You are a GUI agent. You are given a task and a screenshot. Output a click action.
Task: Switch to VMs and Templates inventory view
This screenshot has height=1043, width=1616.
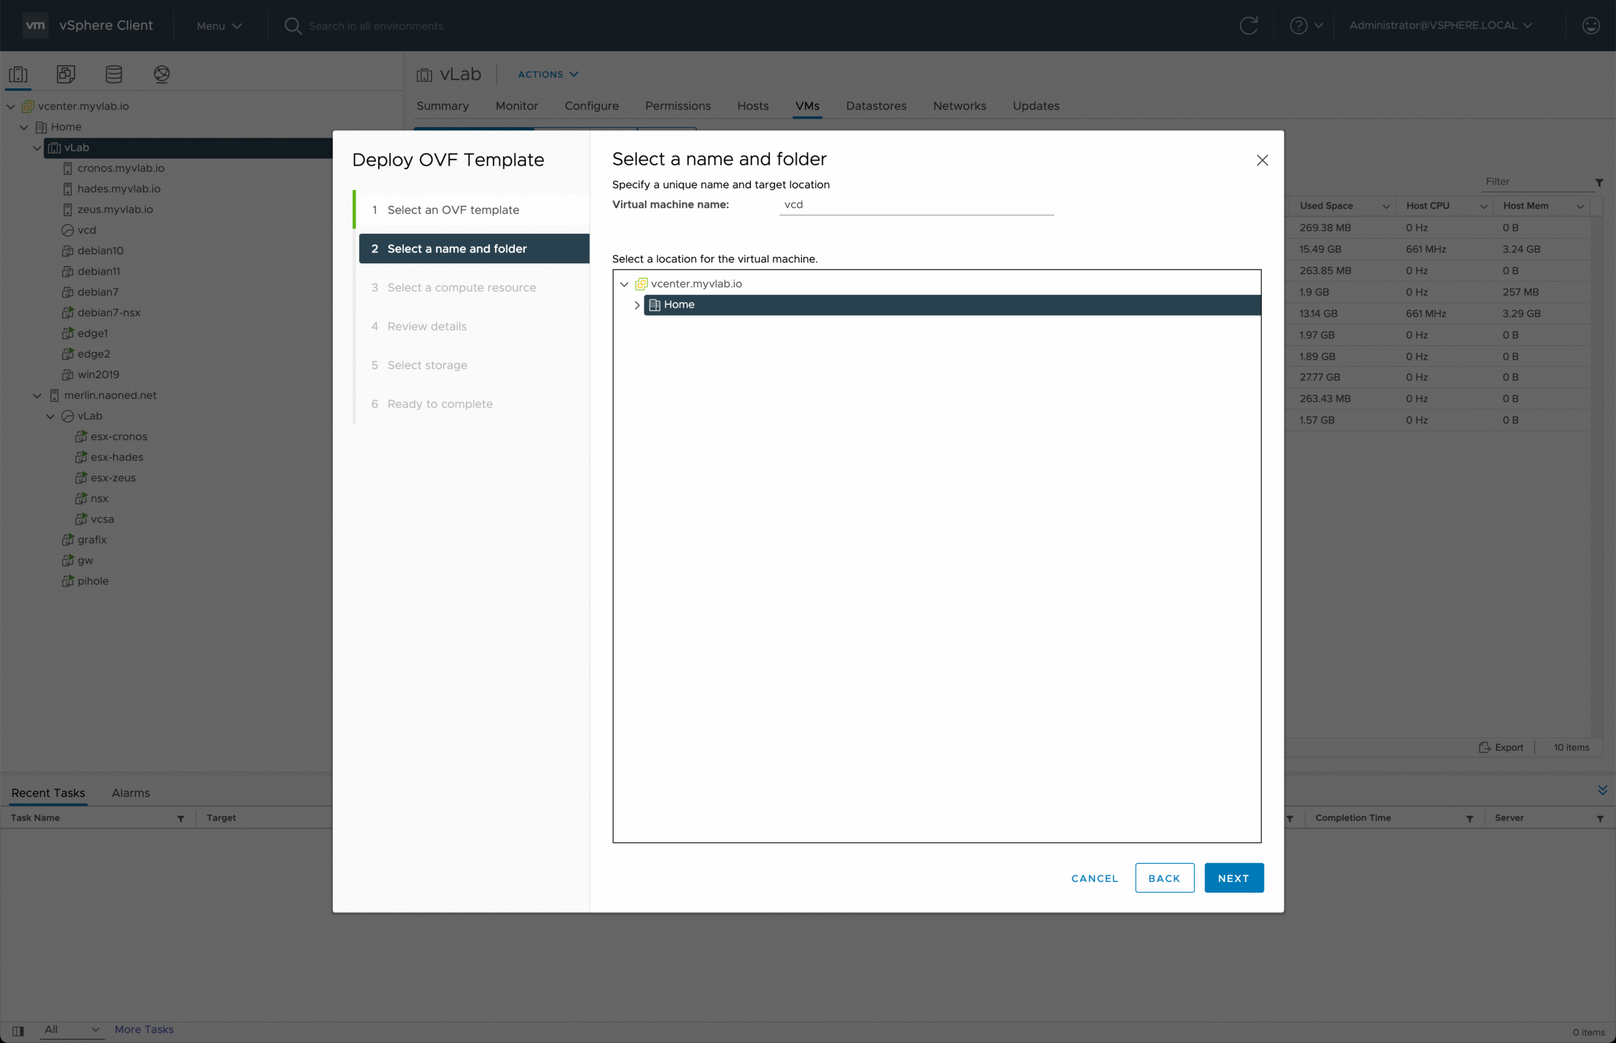coord(66,74)
